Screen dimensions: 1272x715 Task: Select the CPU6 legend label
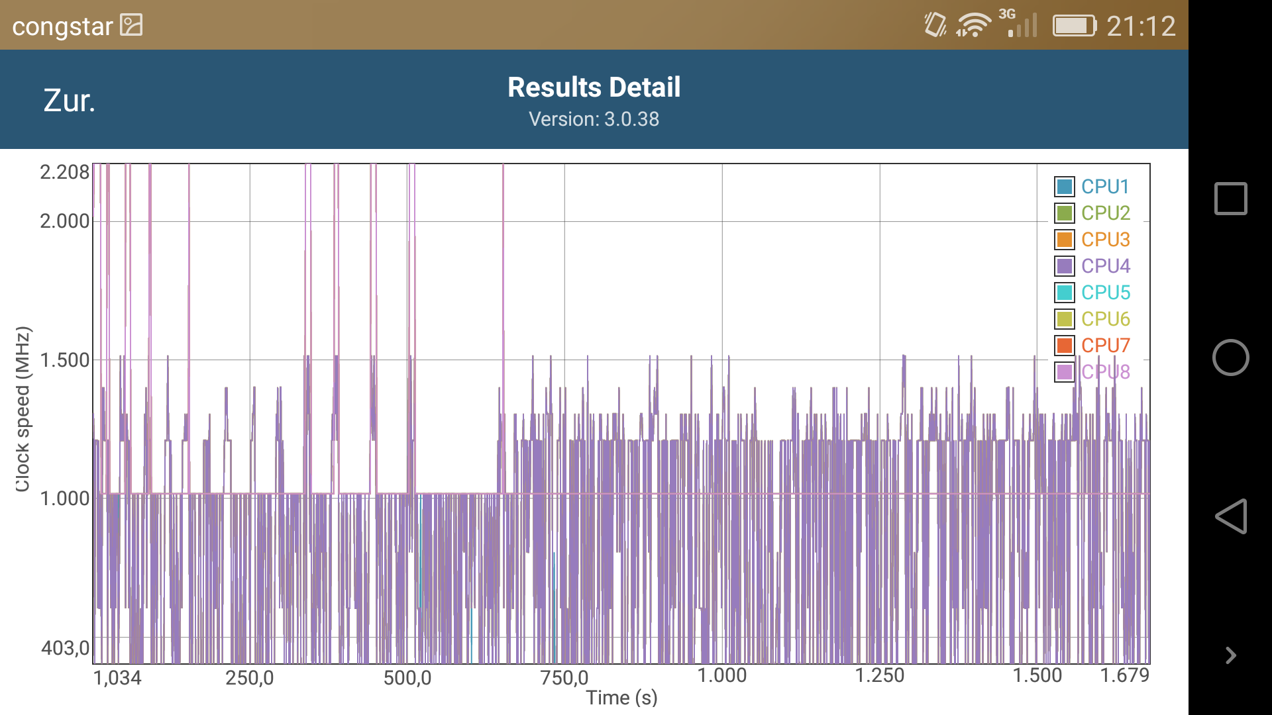coord(1105,319)
